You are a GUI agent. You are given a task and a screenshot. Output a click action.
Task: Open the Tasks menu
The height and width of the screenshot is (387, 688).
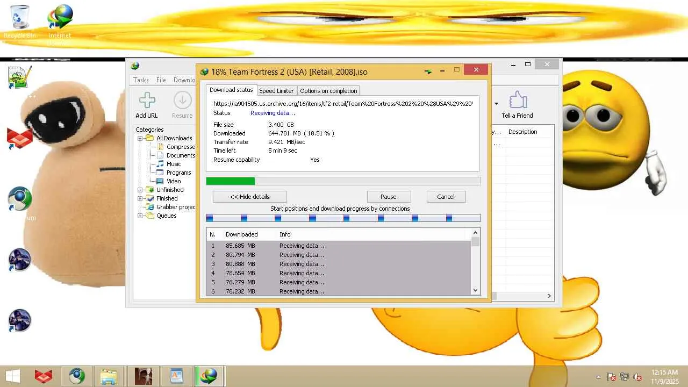pos(141,80)
